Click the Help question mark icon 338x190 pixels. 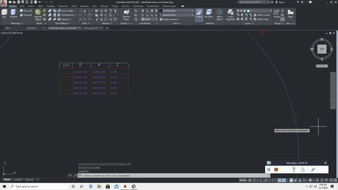[x=310, y=2]
